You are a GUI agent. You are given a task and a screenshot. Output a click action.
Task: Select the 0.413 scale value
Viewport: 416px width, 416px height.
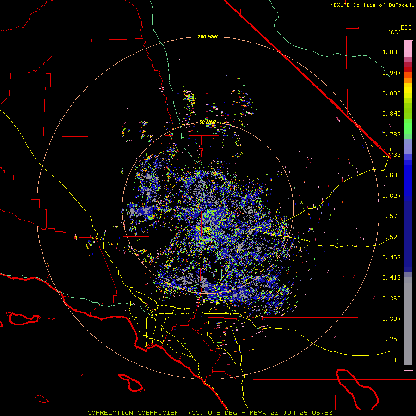click(x=392, y=278)
